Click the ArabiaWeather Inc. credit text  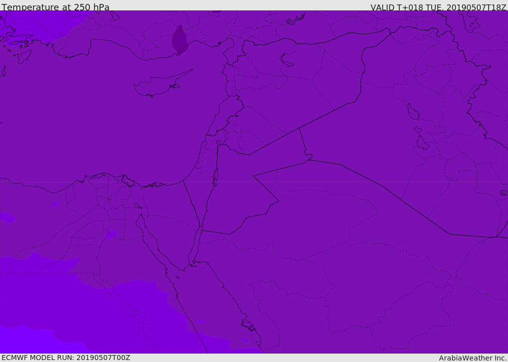click(472, 358)
